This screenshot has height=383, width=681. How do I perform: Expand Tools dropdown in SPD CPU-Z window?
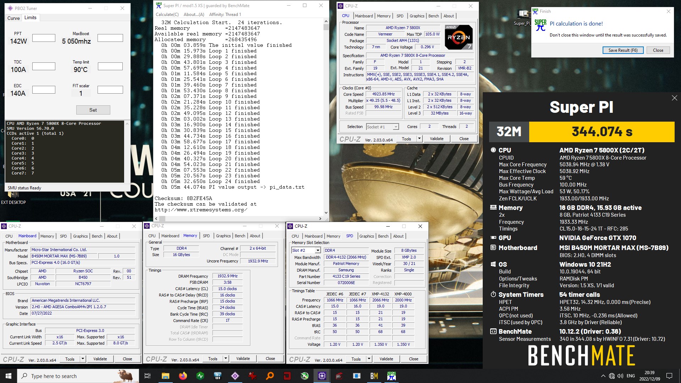[369, 359]
